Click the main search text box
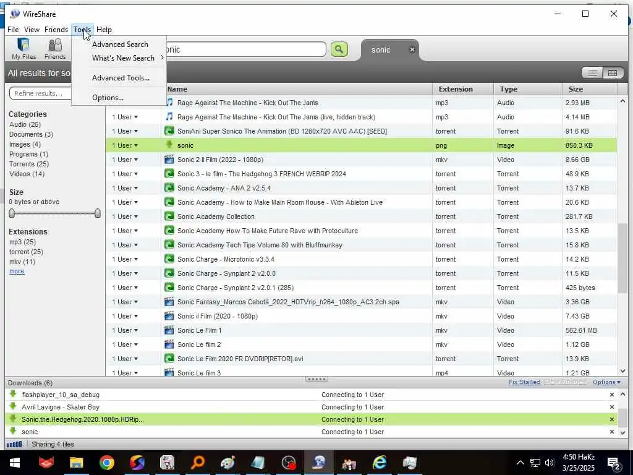The width and height of the screenshot is (633, 475). point(244,49)
